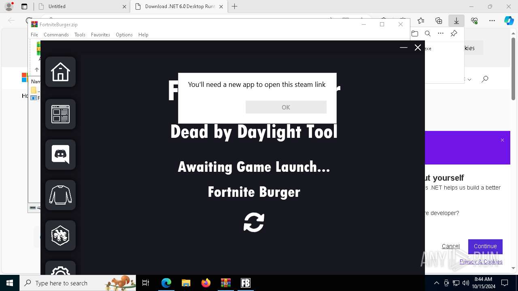Open the Windows Start menu
Viewport: 518px width, 291px height.
click(10, 283)
